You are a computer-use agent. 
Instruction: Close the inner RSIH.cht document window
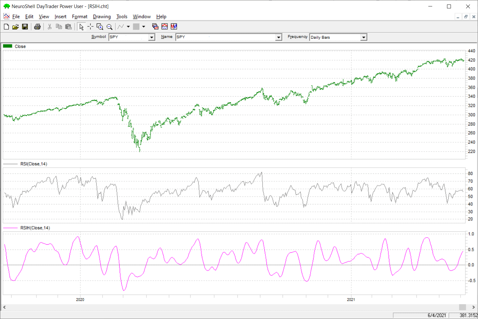click(x=474, y=17)
